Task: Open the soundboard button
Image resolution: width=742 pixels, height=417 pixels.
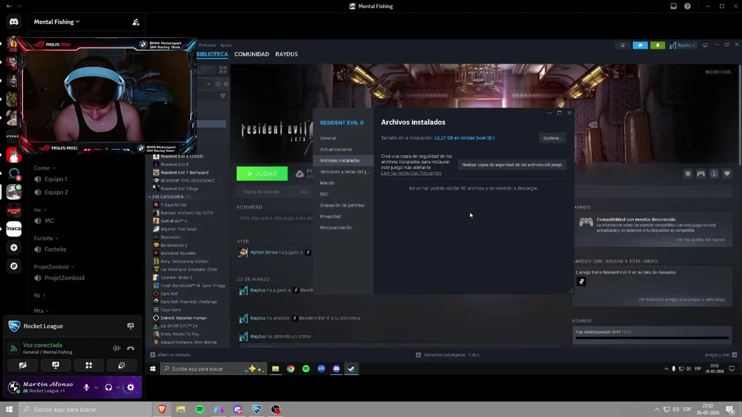Action: [x=122, y=365]
